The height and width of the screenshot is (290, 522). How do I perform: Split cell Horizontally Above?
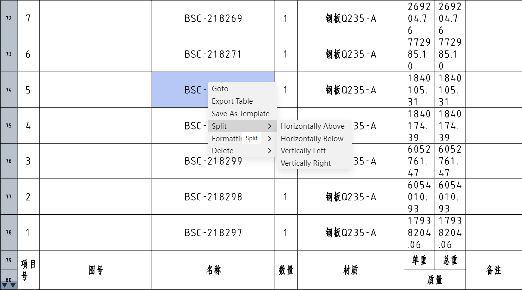tap(312, 126)
